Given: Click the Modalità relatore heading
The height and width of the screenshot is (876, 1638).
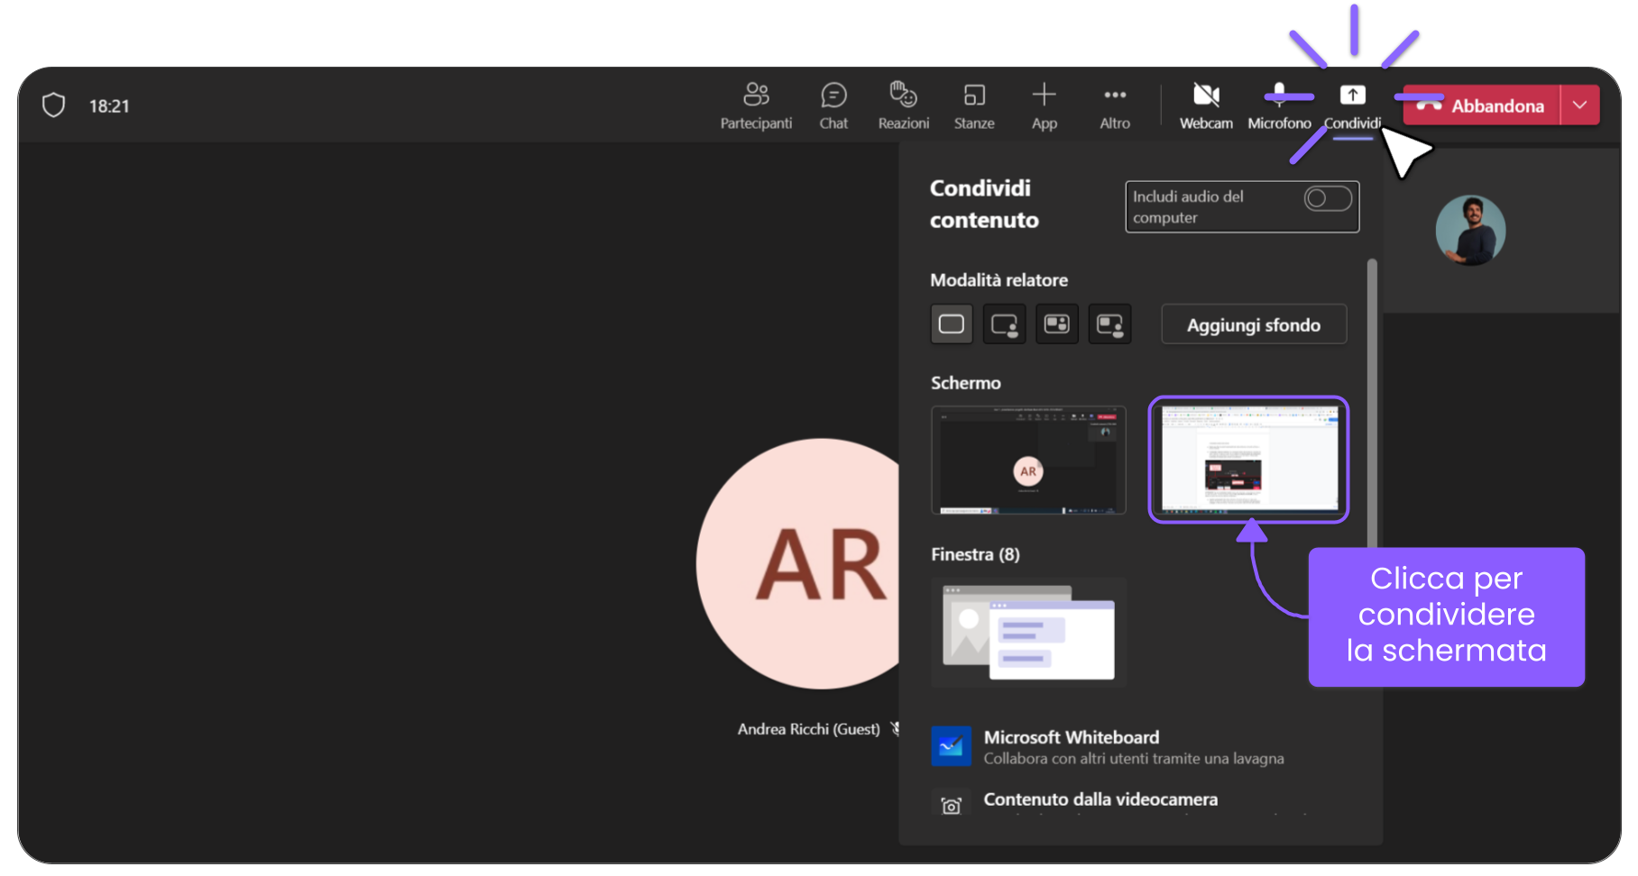Looking at the screenshot, I should coord(998,280).
